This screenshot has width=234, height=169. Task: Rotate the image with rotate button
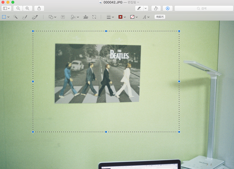(156, 8)
